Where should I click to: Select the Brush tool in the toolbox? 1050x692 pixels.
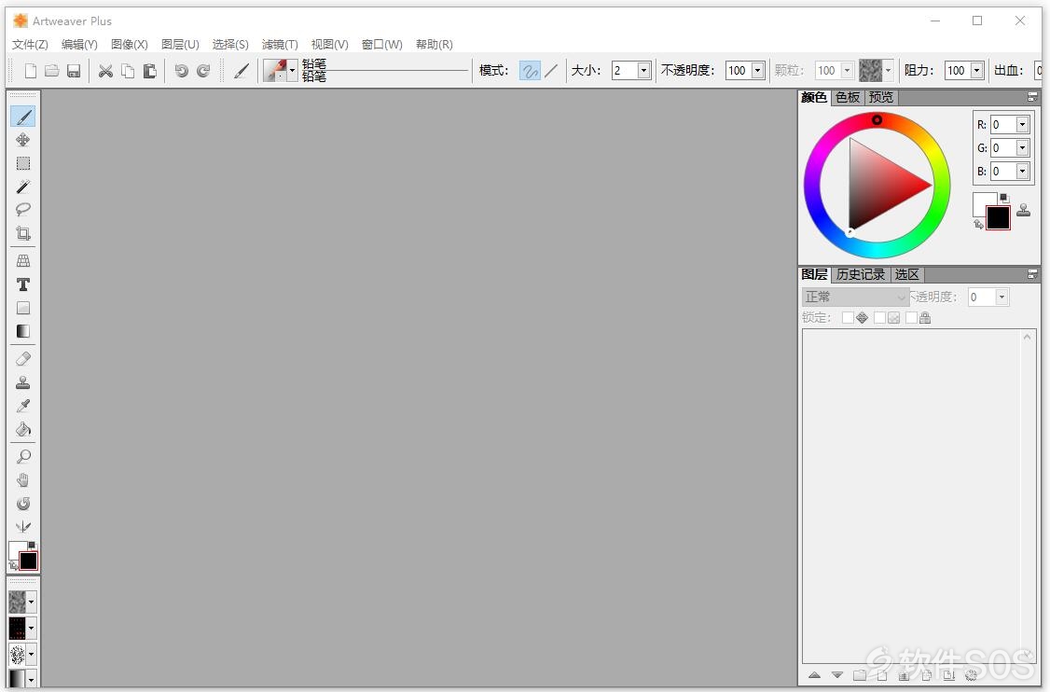pos(23,118)
